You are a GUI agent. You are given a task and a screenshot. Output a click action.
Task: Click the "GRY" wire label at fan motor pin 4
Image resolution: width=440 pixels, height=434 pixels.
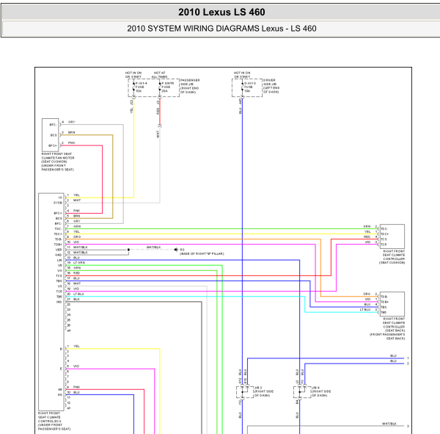pyautogui.click(x=72, y=122)
